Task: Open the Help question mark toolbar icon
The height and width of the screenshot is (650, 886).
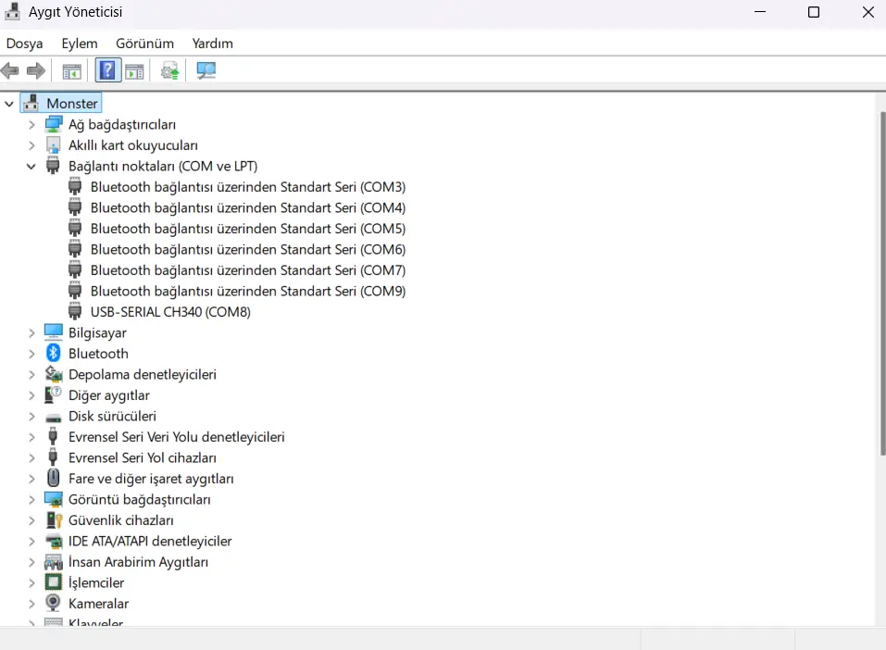Action: click(x=107, y=70)
